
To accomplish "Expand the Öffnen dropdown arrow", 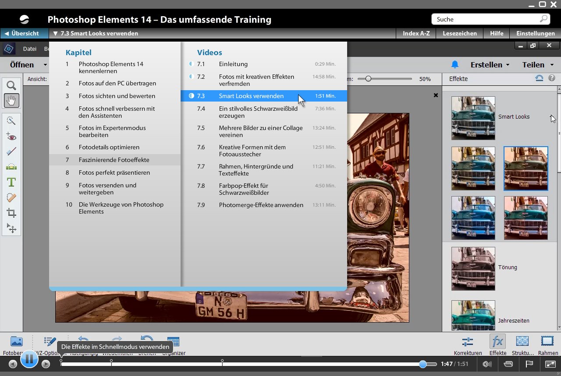I will tap(45, 65).
